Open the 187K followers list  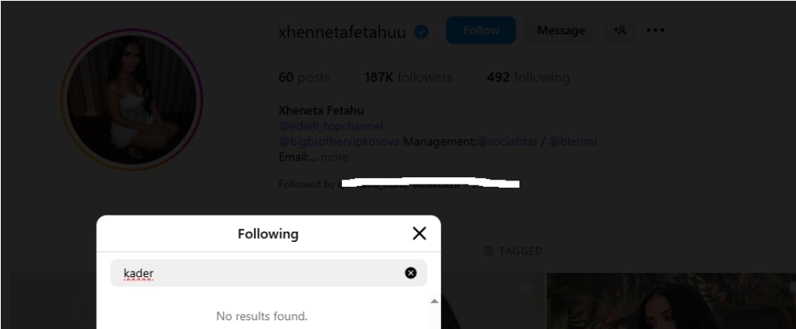408,77
